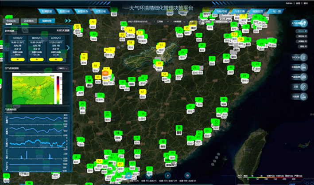The image size is (314, 185).
Task: Select the 污染源 pollution source icon
Action: tap(304, 97)
